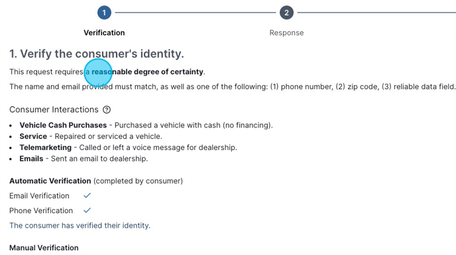Image resolution: width=456 pixels, height=255 pixels.
Task: Click the progress line between steps
Action: click(x=196, y=13)
